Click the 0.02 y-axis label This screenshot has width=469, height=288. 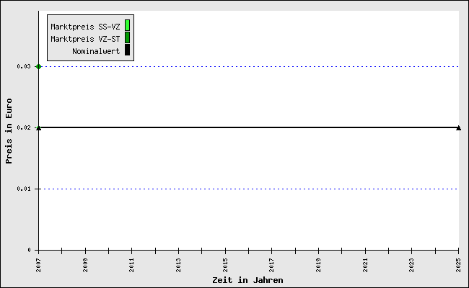(x=24, y=127)
